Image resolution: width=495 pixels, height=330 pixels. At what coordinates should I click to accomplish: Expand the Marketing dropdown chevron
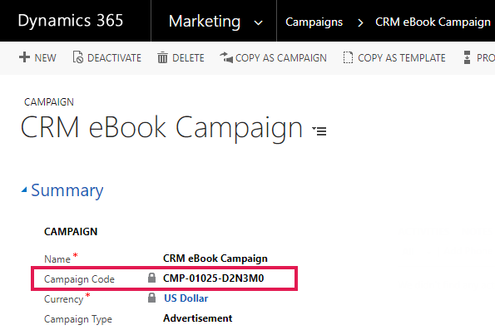tap(258, 22)
